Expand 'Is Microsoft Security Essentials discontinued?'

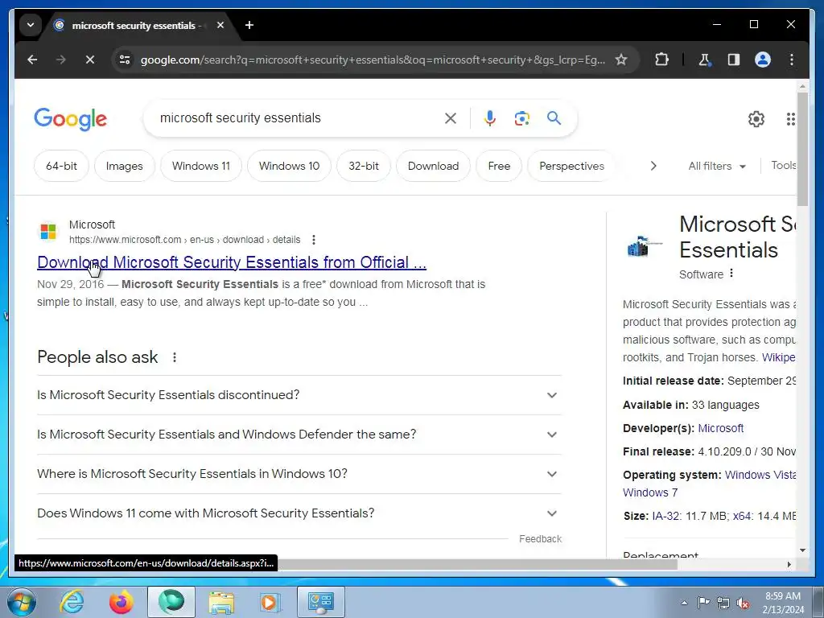(299, 395)
